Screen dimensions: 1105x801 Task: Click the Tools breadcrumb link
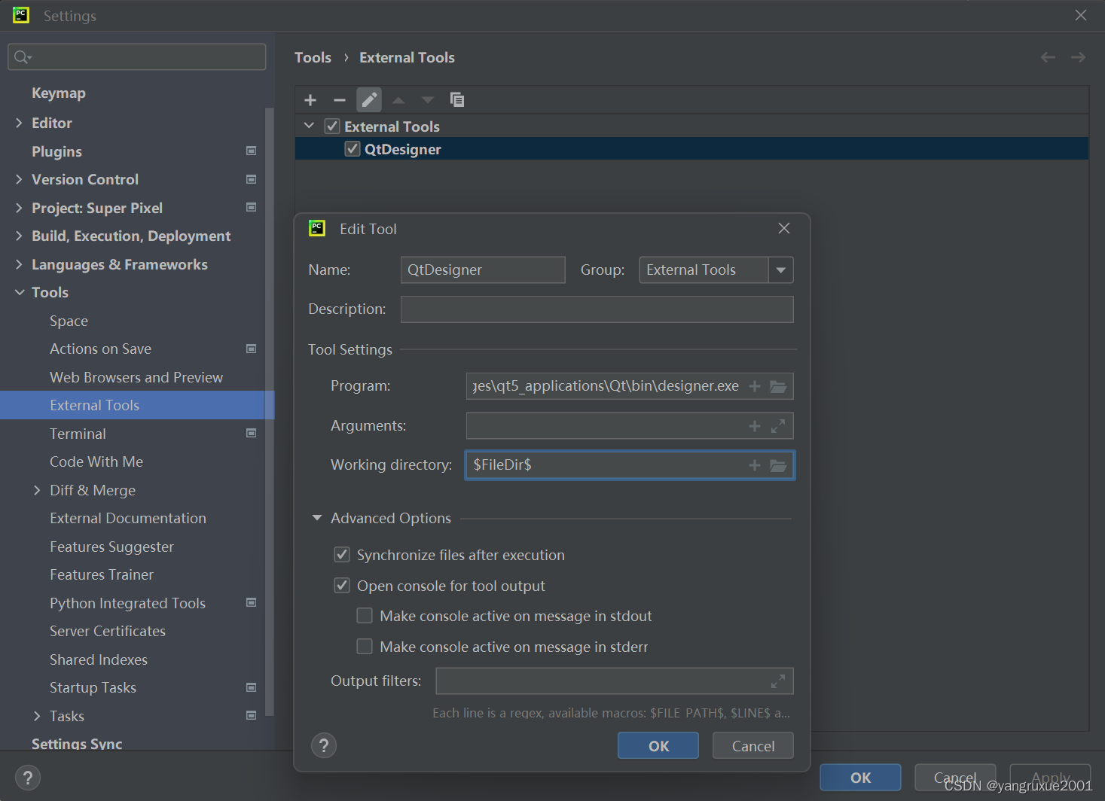pos(313,57)
